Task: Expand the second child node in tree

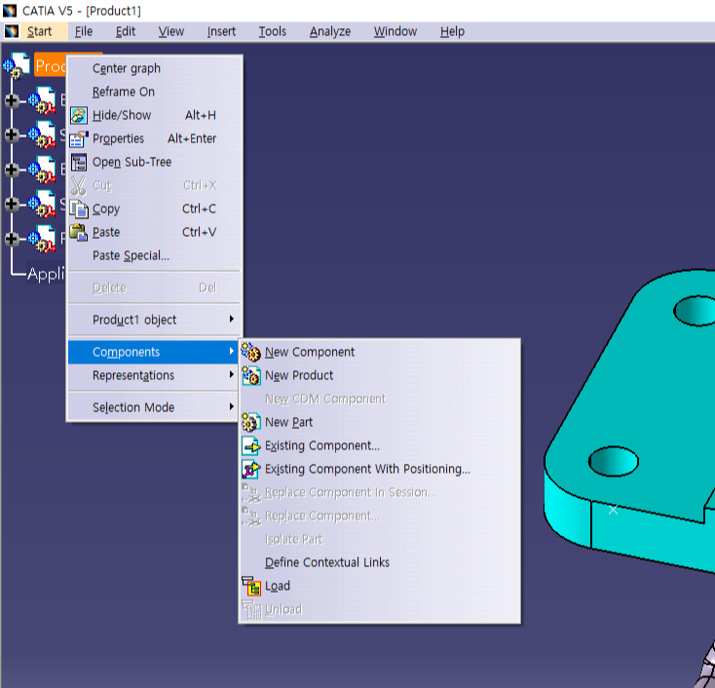Action: (x=13, y=135)
